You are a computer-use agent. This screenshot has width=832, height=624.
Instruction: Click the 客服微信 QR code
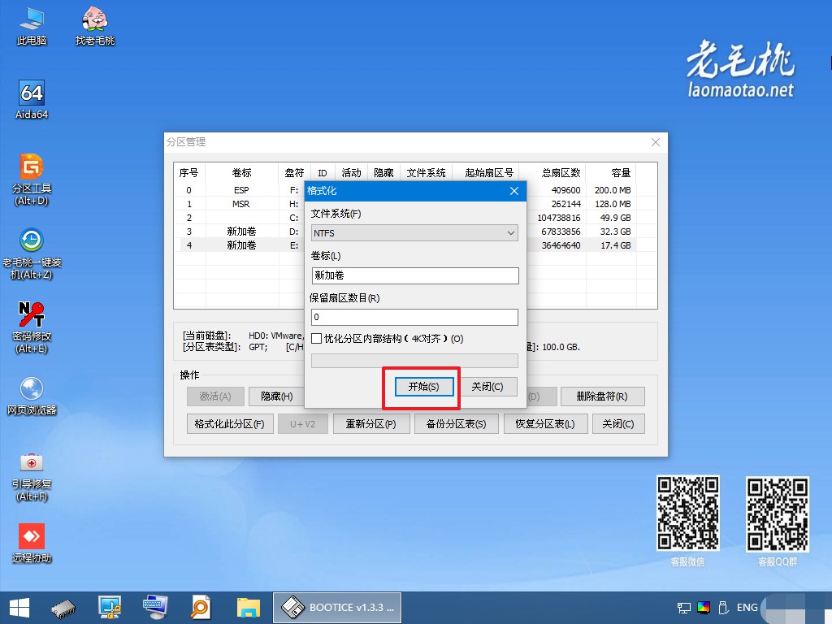pos(688,513)
